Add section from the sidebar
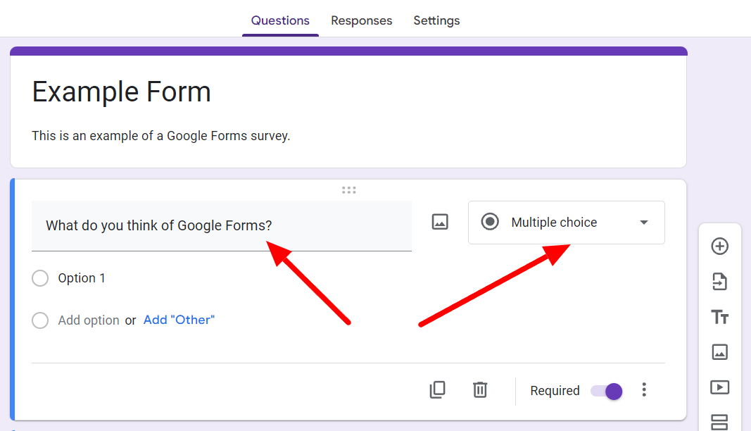Viewport: 751px width, 431px height. click(x=719, y=423)
